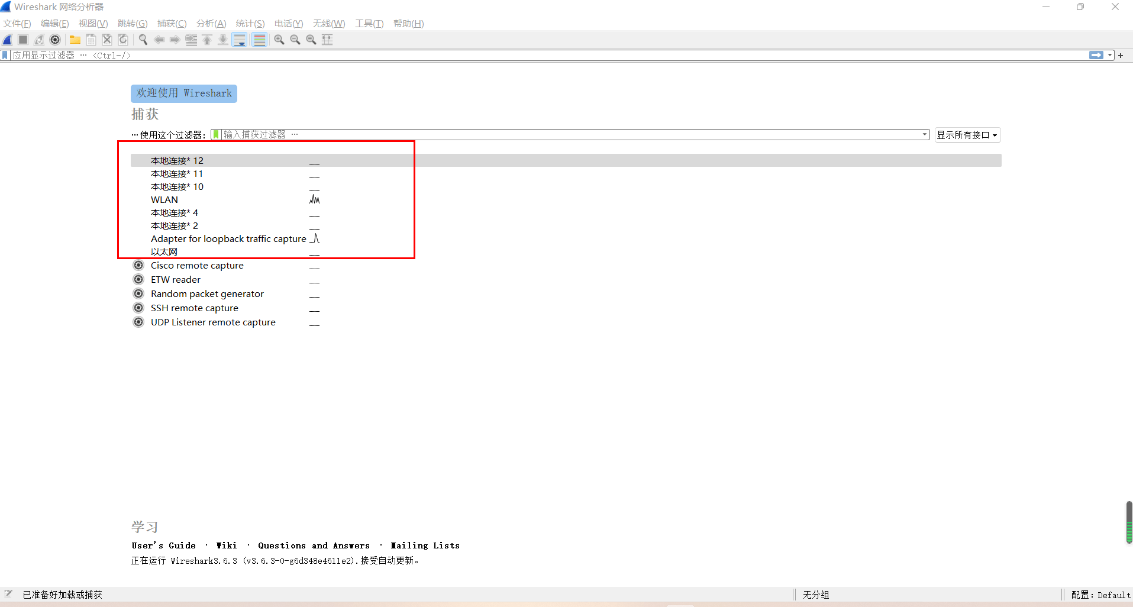Select the WLAN interface
Viewport: 1133px width, 607px height.
coord(566,199)
